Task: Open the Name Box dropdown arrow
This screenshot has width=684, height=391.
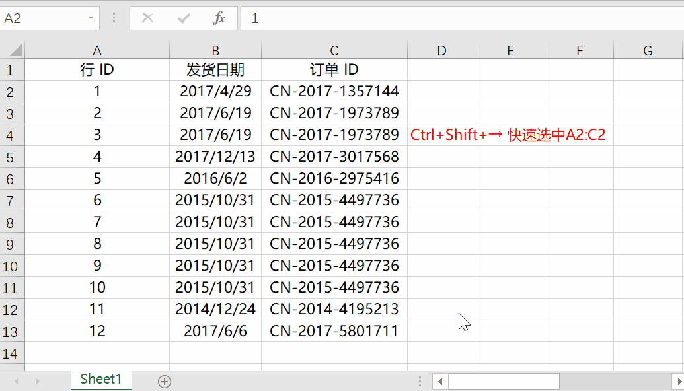Action: (91, 18)
